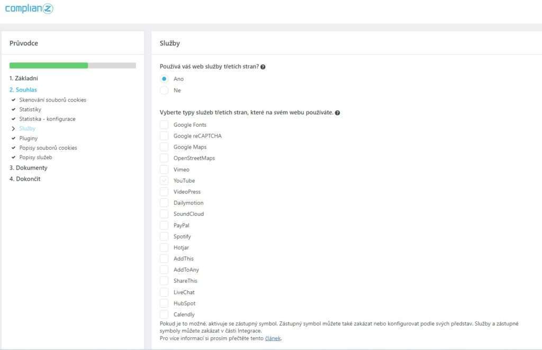Go to step 3. Dokumenty
The image size is (542, 350).
point(29,168)
